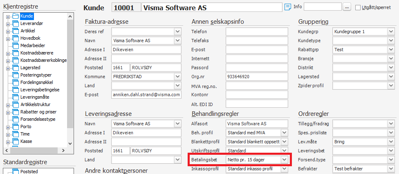Open the Medarbeider register
Screen dimensions: 399x174
(33, 45)
